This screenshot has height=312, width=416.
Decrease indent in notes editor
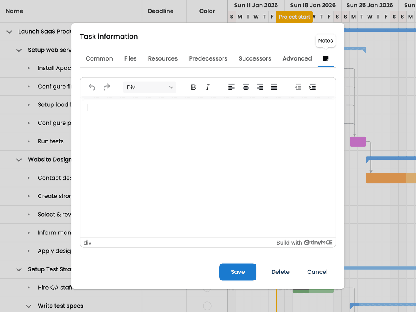[298, 87]
